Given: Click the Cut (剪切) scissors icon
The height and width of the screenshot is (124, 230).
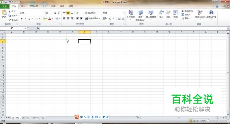Looking at the screenshot, I should tap(10, 11).
